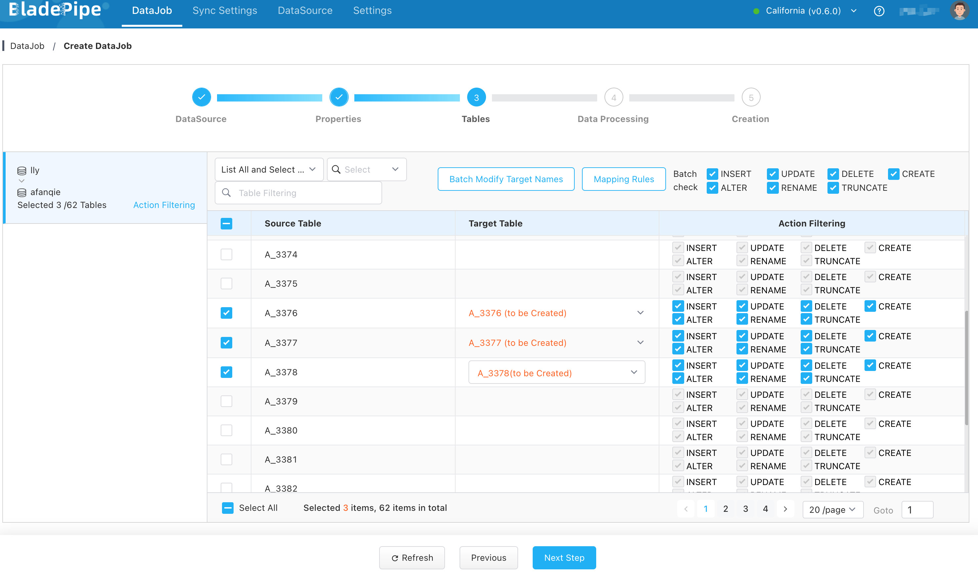Switch to the Sync Settings tab
The height and width of the screenshot is (572, 978).
point(225,11)
